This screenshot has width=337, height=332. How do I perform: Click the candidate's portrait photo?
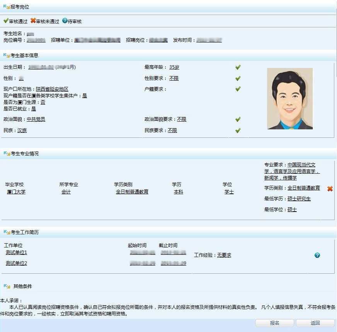tap(289, 99)
